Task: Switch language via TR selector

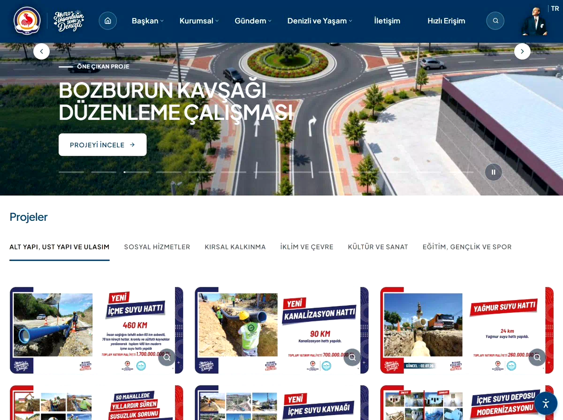Action: pyautogui.click(x=555, y=8)
